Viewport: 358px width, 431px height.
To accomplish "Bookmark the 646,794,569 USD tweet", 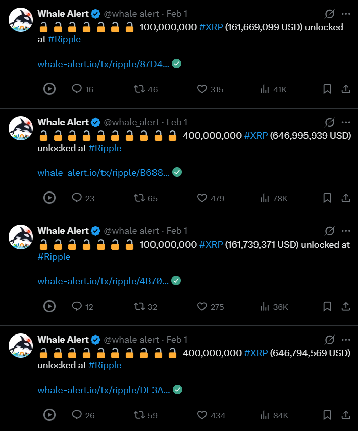I will 327,415.
